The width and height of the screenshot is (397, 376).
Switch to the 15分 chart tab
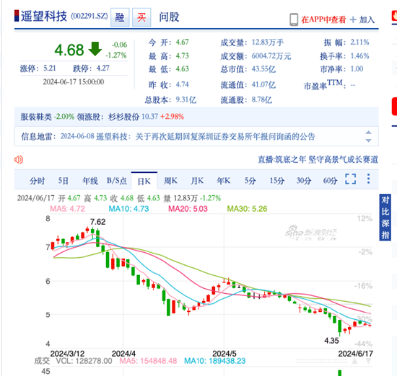point(276,181)
